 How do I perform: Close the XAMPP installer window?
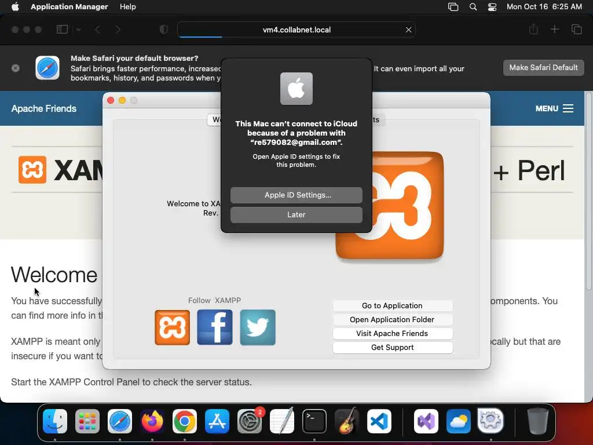(x=111, y=100)
